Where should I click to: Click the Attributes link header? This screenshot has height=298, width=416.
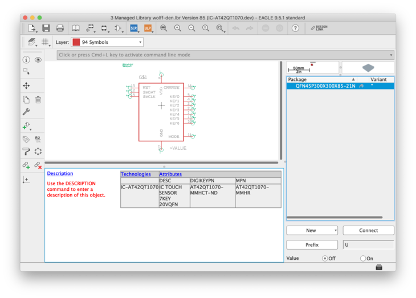click(x=170, y=174)
